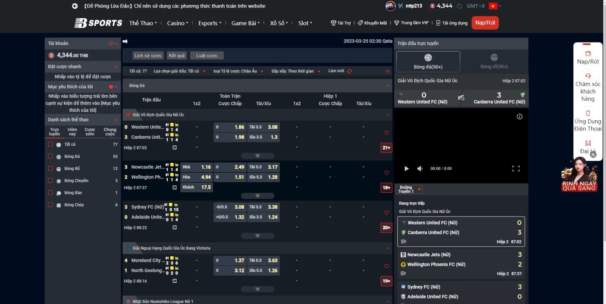The image size is (606, 304).
Task: Open 18+ more markets for Newcastle Jets
Action: (x=386, y=188)
